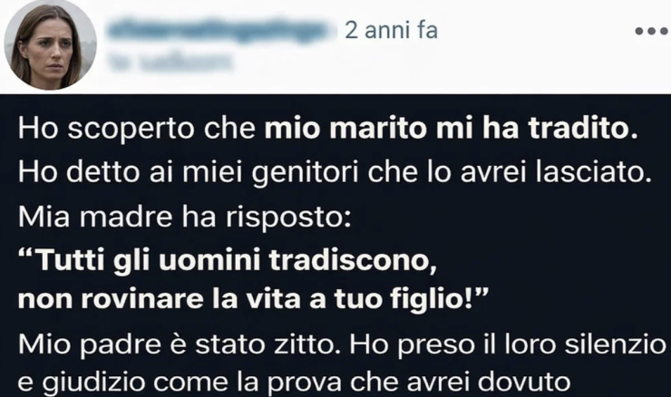Click the words 'Ho scoperto che'
The image size is (671, 397).
pyautogui.click(x=137, y=129)
